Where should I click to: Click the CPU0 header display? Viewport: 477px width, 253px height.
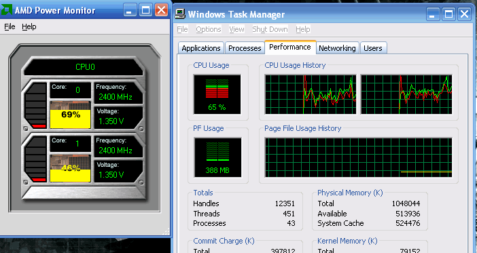tap(84, 67)
